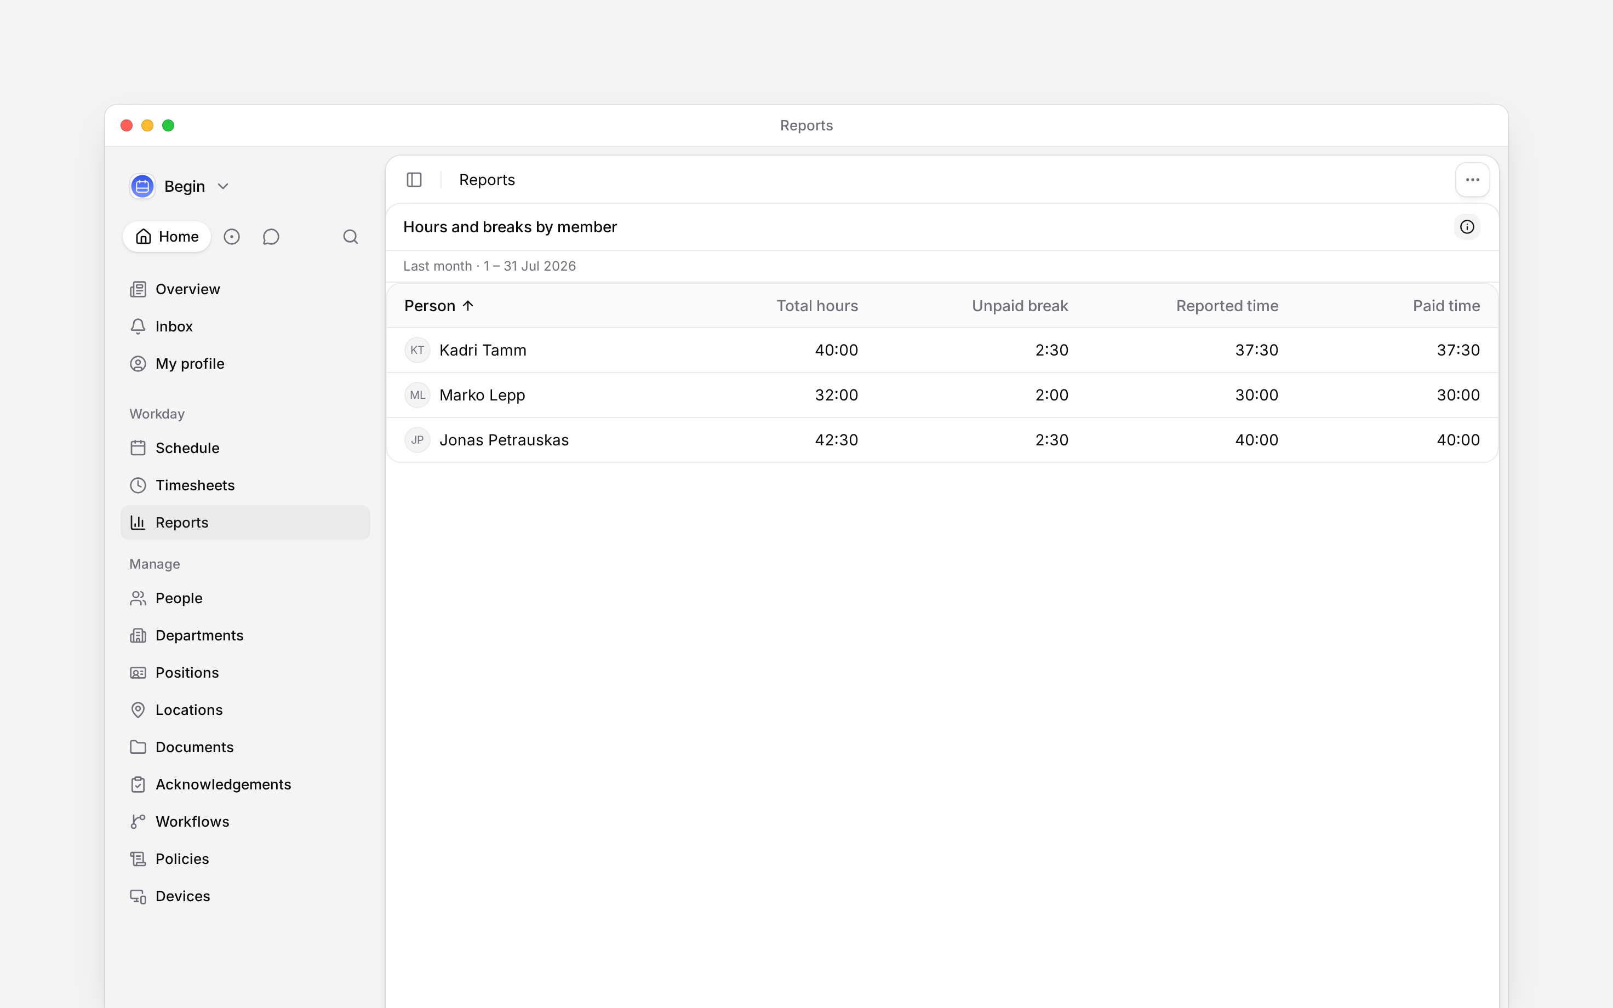Click the Documents folder icon
This screenshot has height=1008, width=1613.
pyautogui.click(x=138, y=747)
